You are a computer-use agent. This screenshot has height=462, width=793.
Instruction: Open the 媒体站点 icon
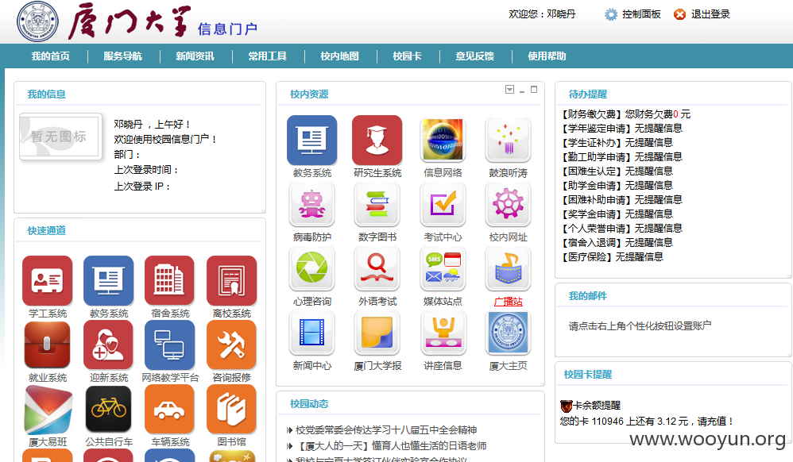coord(443,268)
